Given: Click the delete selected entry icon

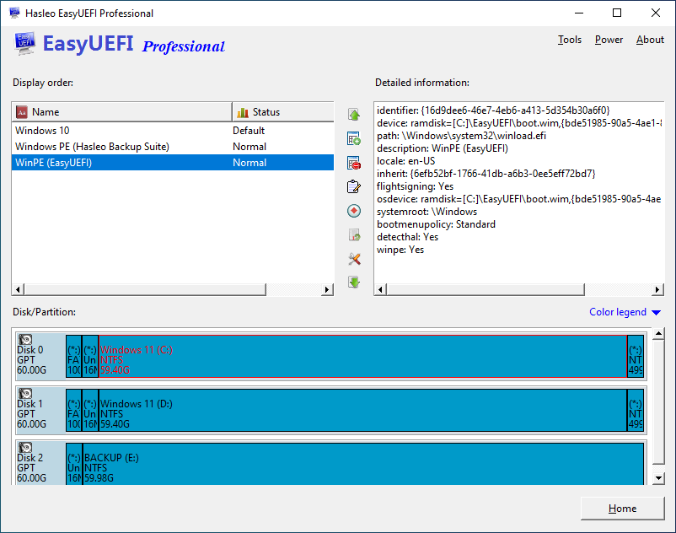Looking at the screenshot, I should [x=354, y=163].
